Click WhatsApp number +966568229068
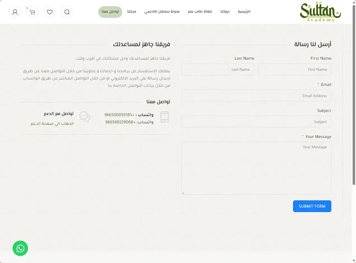Image resolution: width=356 pixels, height=263 pixels. tap(120, 122)
